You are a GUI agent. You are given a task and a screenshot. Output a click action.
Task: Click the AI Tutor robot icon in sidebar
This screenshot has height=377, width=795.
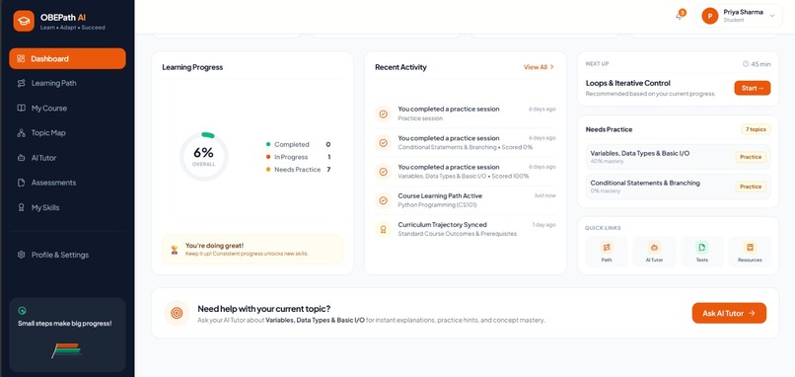pos(21,158)
